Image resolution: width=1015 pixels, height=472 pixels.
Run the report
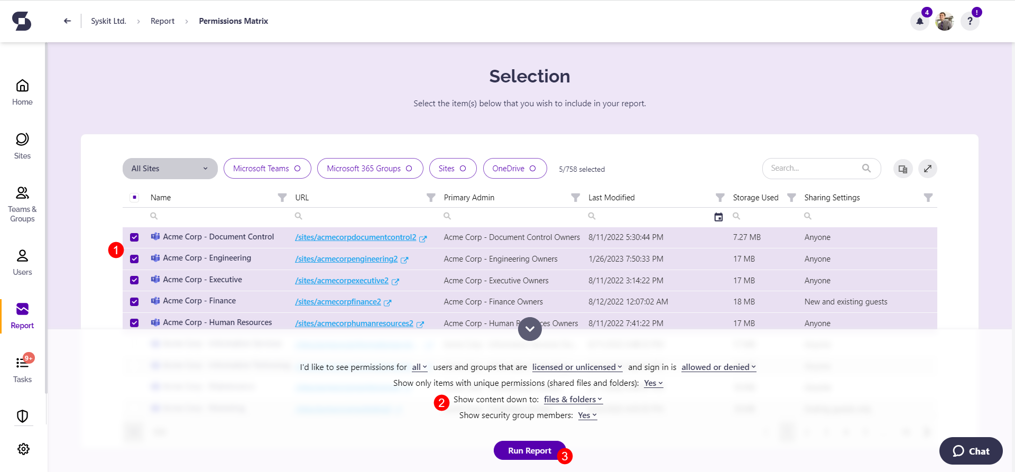pos(530,450)
